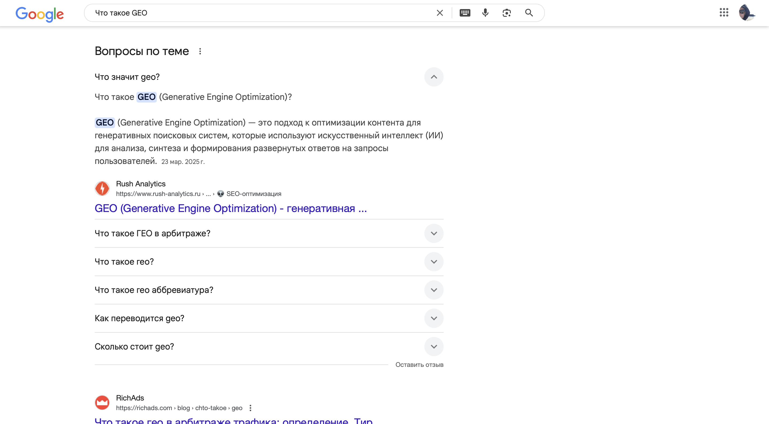Viewport: 769px width, 424px height.
Task: Open the Google apps grid
Action: [724, 13]
